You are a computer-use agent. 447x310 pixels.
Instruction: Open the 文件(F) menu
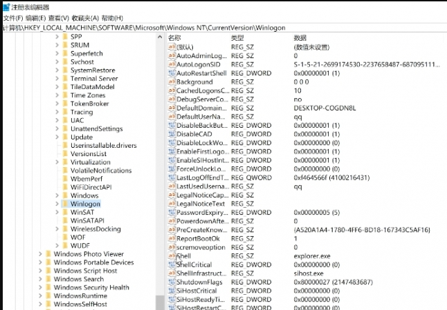coord(13,17)
